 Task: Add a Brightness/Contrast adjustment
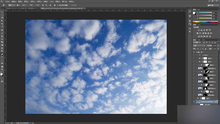[199, 30]
